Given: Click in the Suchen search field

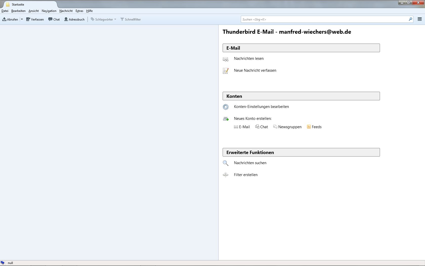Looking at the screenshot, I should click(x=324, y=19).
